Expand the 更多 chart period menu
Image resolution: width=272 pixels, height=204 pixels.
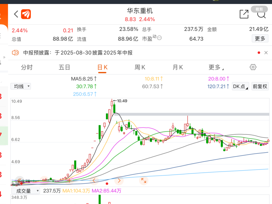(216, 67)
